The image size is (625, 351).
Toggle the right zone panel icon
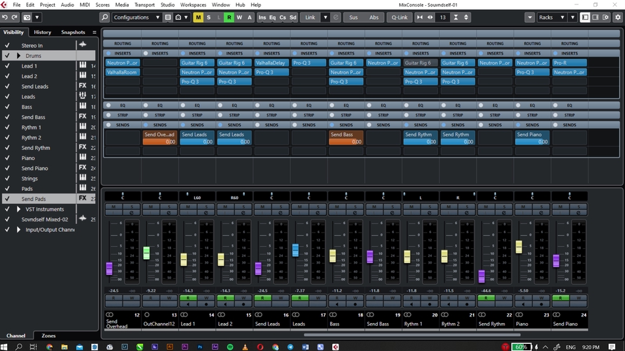(x=595, y=17)
